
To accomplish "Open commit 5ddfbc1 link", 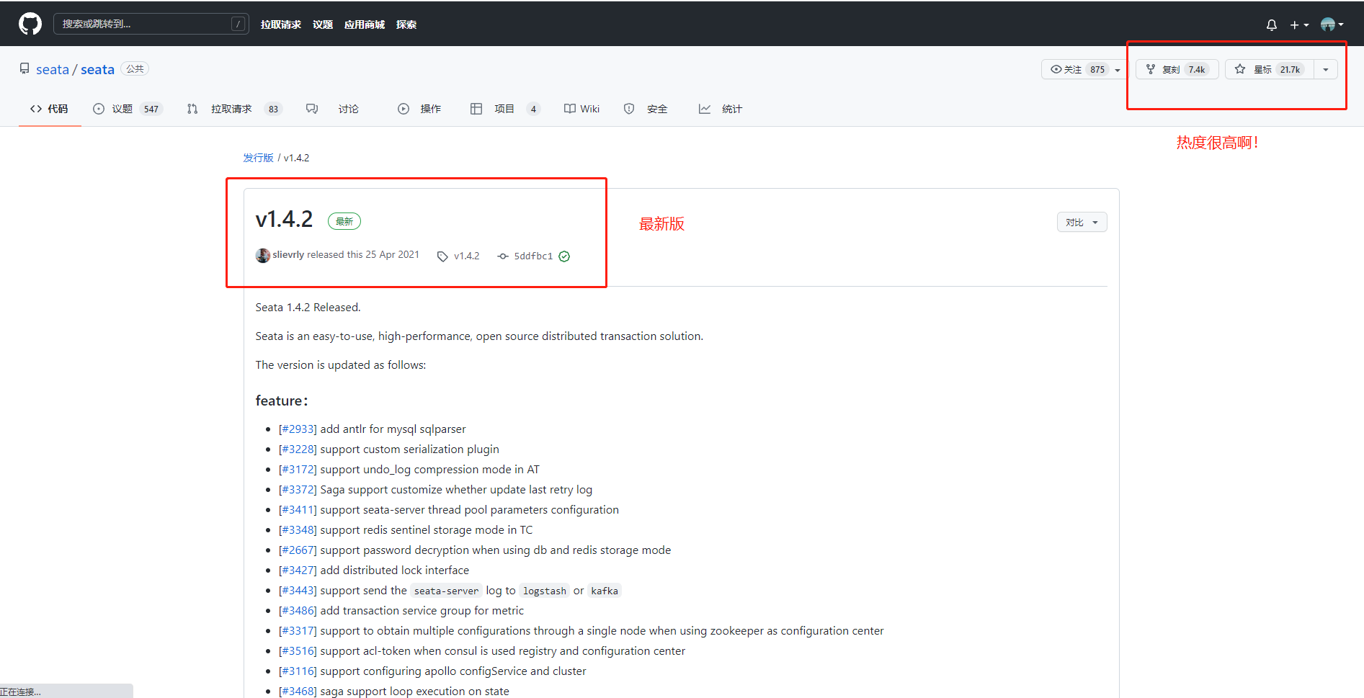I will (533, 256).
